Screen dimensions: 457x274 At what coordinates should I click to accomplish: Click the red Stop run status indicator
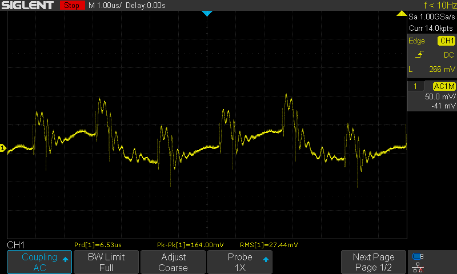pyautogui.click(x=72, y=5)
